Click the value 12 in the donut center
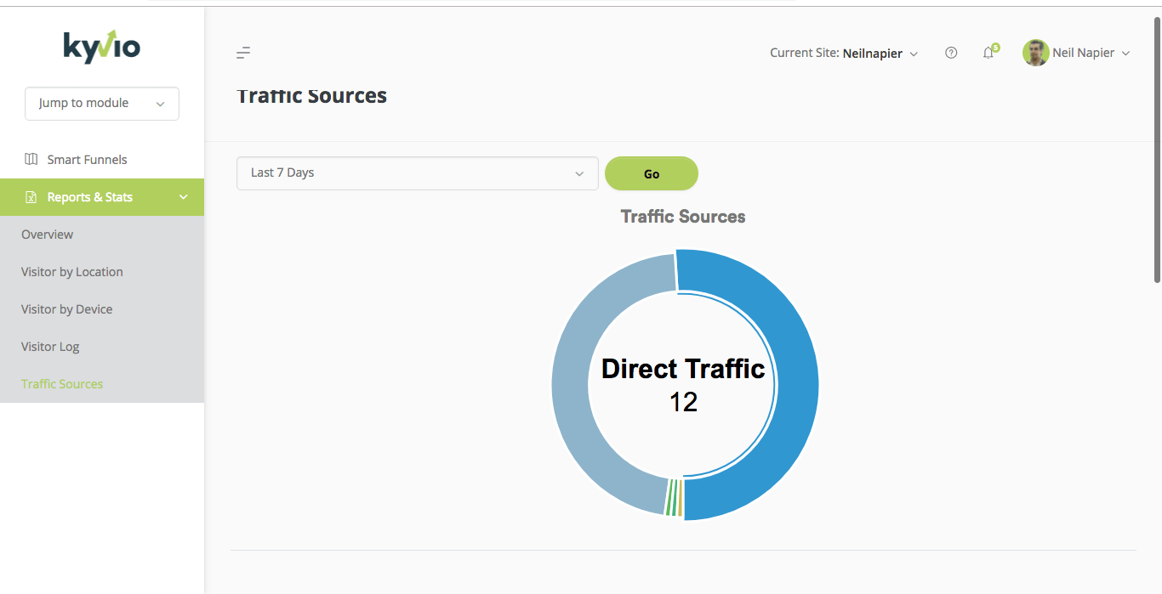 click(x=683, y=402)
